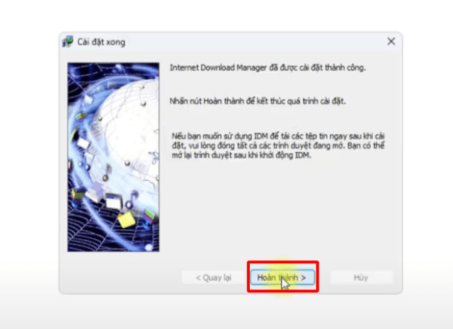453x329 pixels.
Task: Click the IDM icon in the title bar
Action: coord(68,42)
